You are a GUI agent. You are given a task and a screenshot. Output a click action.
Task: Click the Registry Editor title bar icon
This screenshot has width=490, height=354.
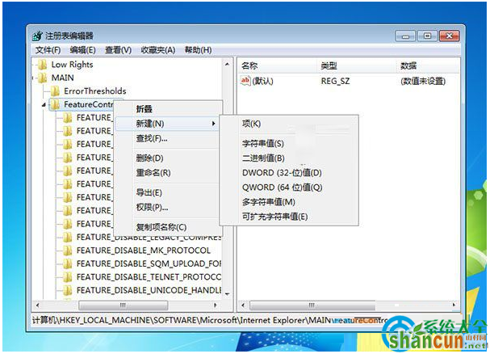(37, 36)
